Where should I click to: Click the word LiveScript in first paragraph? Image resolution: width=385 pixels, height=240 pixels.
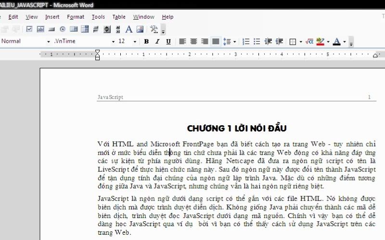(113, 169)
